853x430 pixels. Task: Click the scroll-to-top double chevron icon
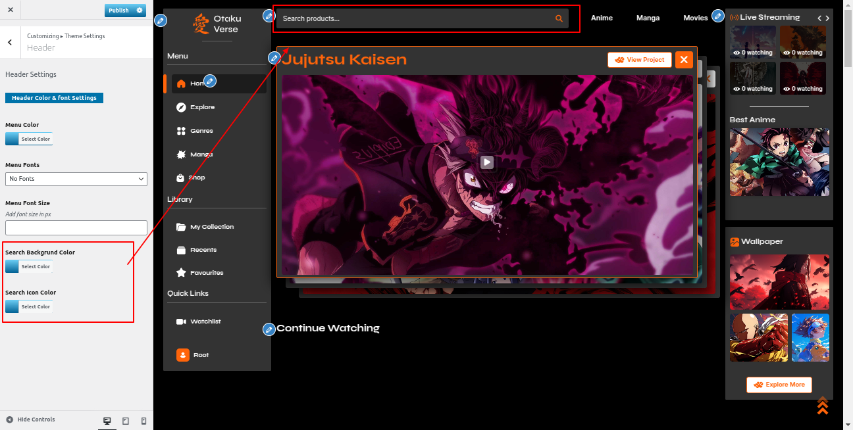[x=822, y=406]
